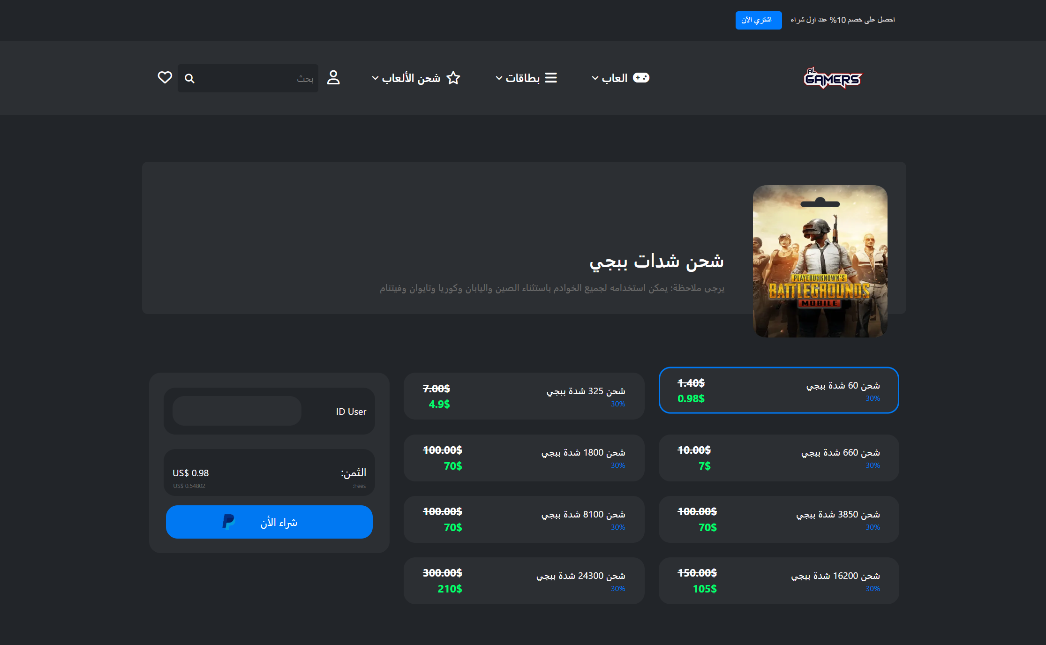Select the 1800 شدة ببجي package
Image resolution: width=1046 pixels, height=645 pixels.
click(x=524, y=458)
